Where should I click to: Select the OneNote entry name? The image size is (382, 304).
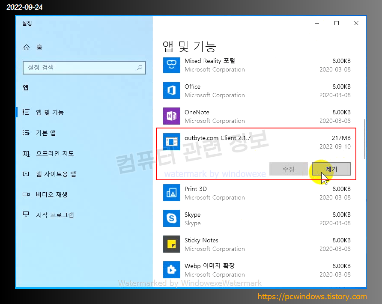(197, 112)
